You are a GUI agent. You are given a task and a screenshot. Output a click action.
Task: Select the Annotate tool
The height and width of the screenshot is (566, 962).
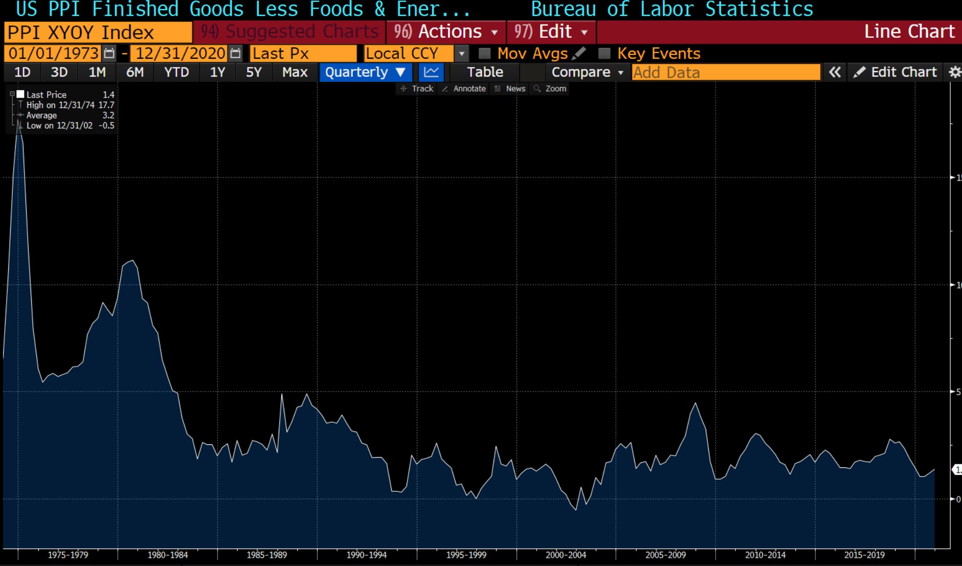point(464,88)
